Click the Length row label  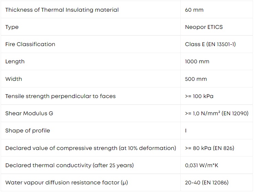(x=15, y=62)
